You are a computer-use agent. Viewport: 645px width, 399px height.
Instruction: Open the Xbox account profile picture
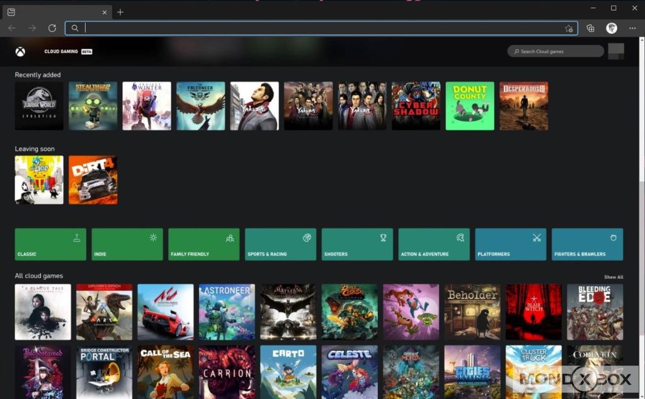coord(616,52)
